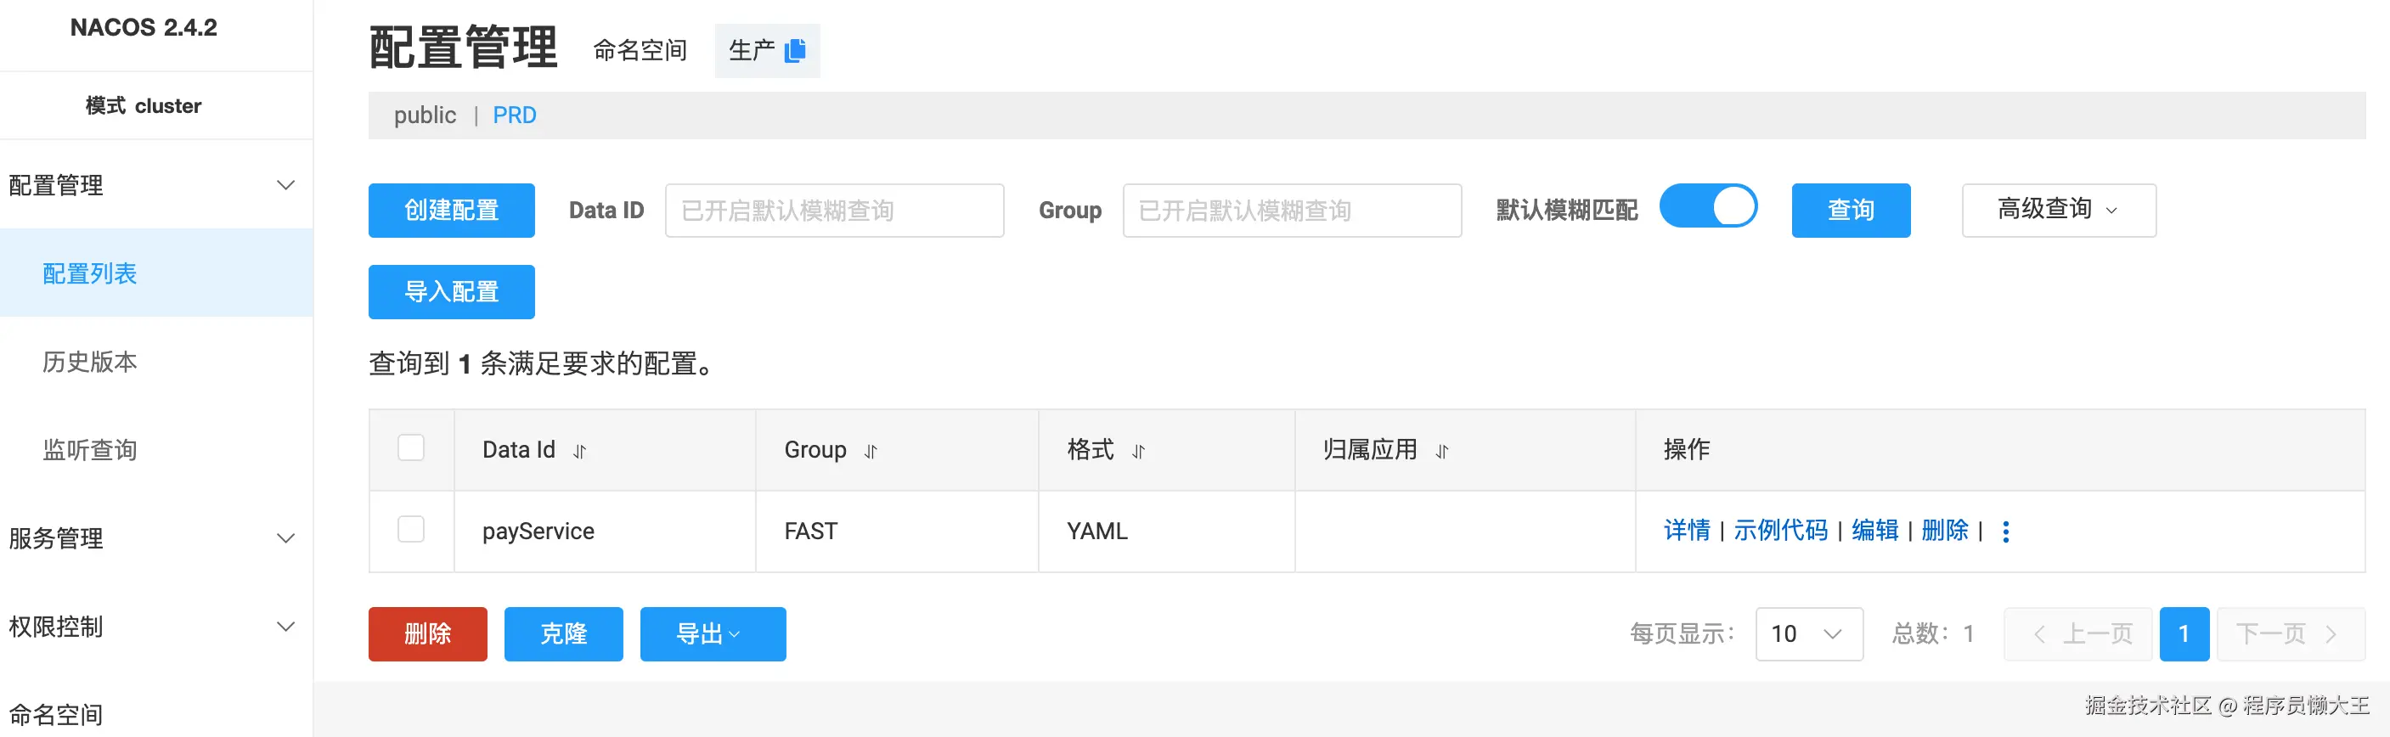Click the copy icon next to 生产 namespace
The width and height of the screenshot is (2390, 737).
click(x=794, y=51)
